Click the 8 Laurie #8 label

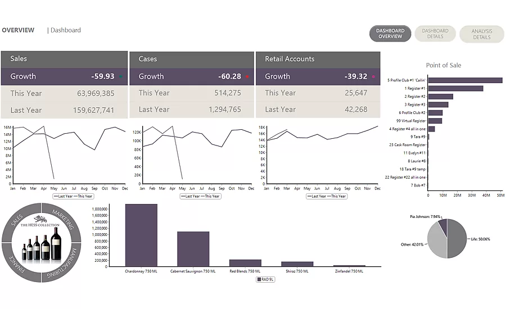tap(417, 161)
